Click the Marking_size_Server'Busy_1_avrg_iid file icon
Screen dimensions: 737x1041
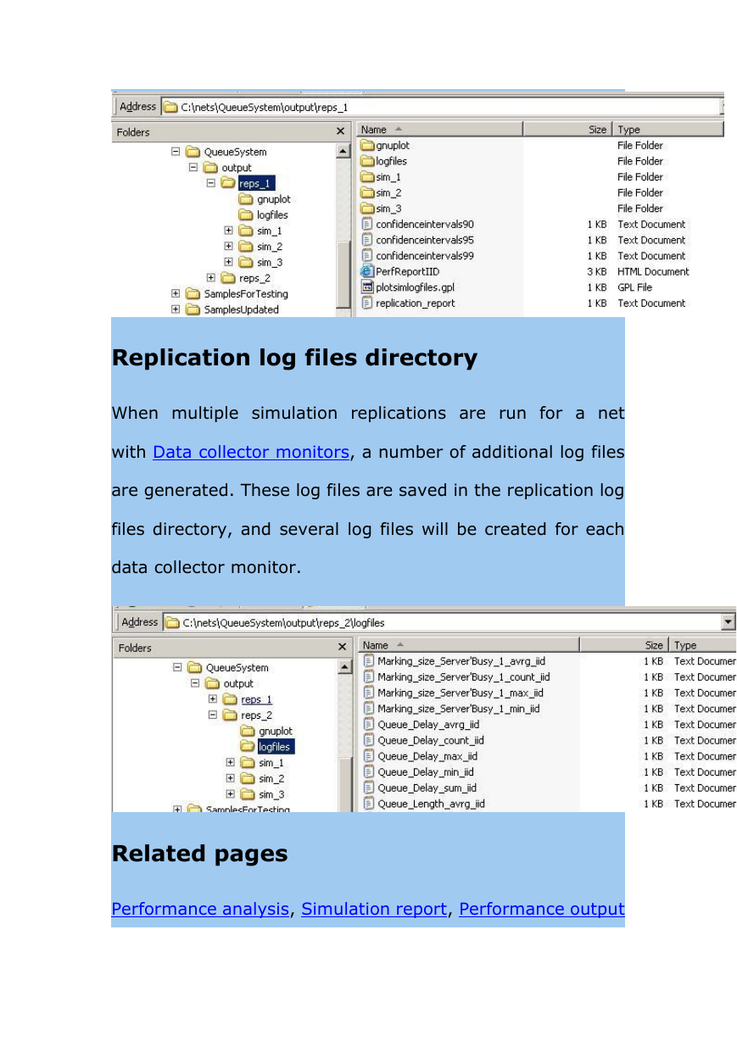tap(369, 661)
